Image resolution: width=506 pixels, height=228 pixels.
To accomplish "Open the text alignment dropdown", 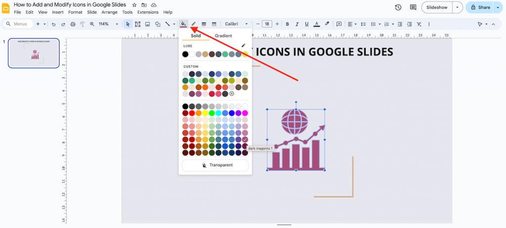I will coord(352,24).
